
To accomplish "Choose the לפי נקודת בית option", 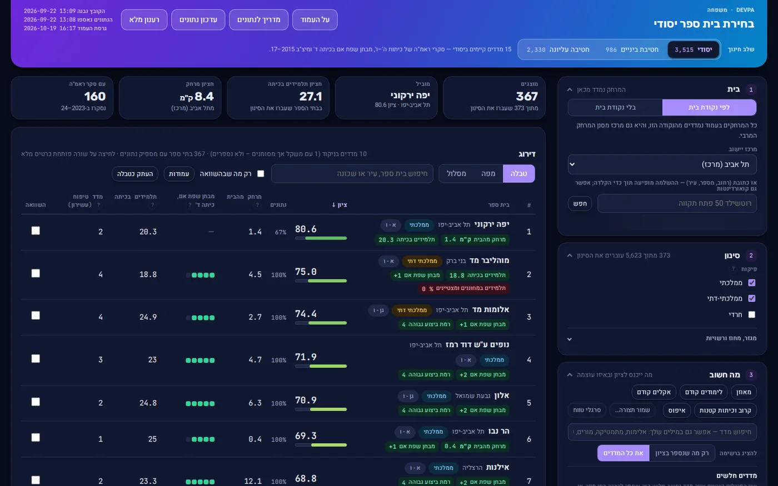I will click(709, 107).
